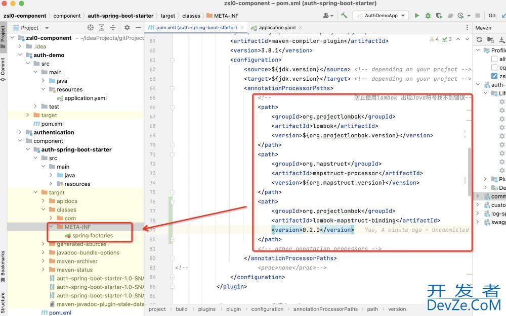Toggle code fold marker on line 66
Viewport: 506px width, 316px height.
click(173, 108)
